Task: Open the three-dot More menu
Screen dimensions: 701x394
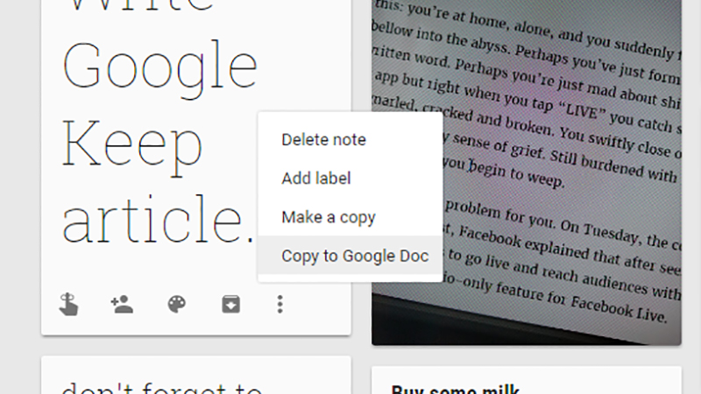Action: click(280, 304)
